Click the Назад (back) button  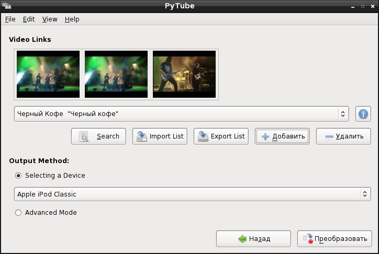coord(253,238)
